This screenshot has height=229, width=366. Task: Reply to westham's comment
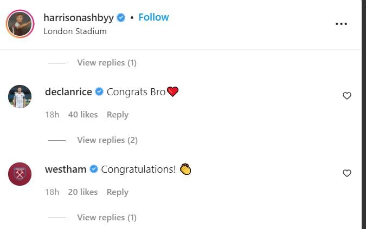click(x=118, y=192)
